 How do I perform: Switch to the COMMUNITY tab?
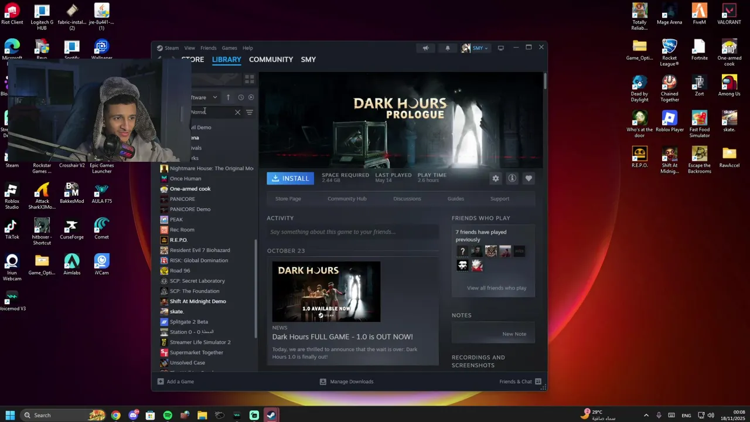point(271,59)
